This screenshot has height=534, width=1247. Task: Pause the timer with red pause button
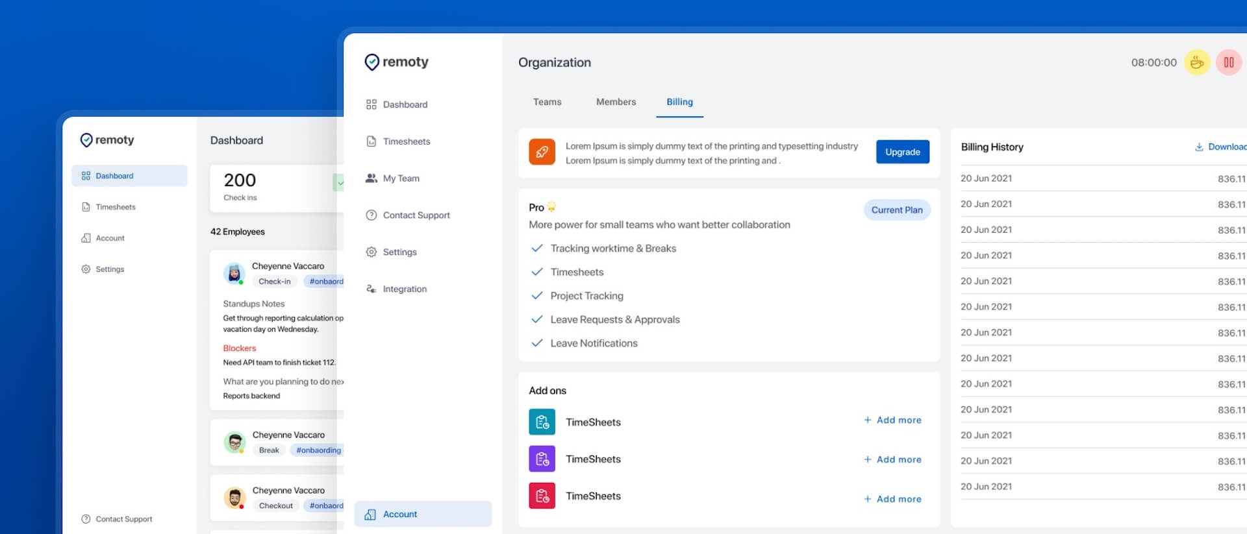1228,62
